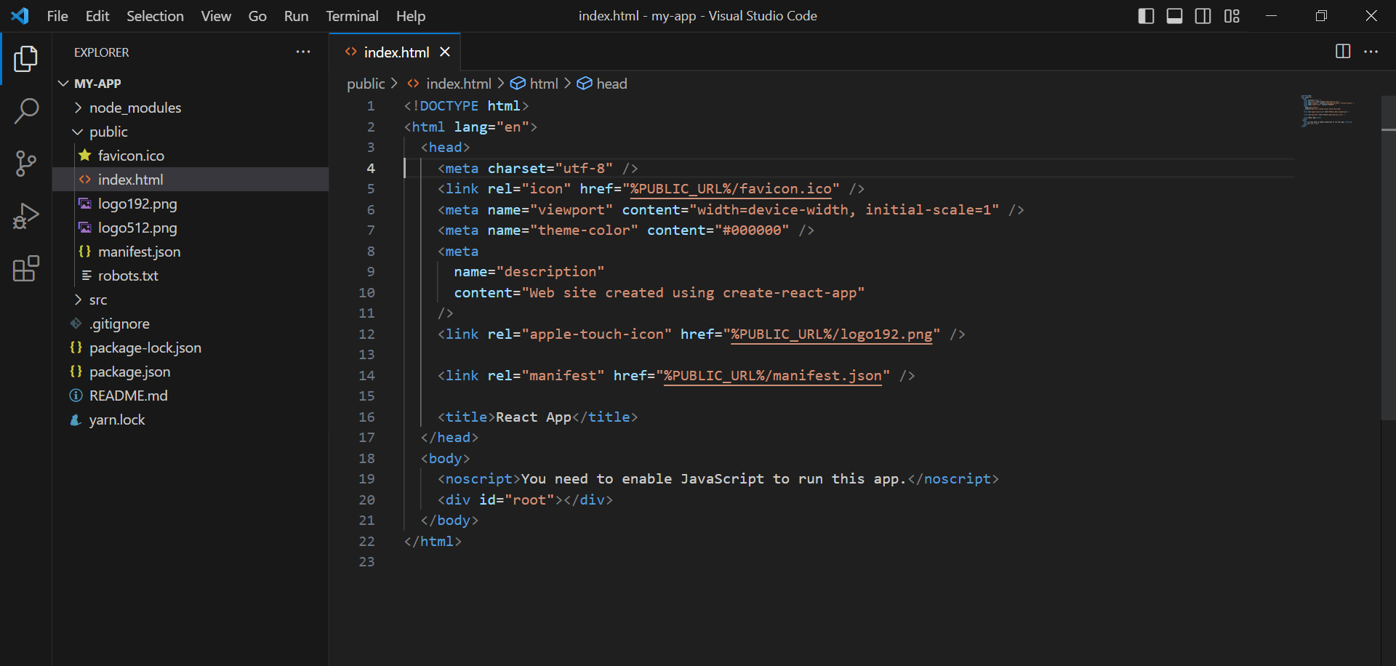Open the Run and Debug view
Viewport: 1396px width, 666px height.
pos(26,216)
